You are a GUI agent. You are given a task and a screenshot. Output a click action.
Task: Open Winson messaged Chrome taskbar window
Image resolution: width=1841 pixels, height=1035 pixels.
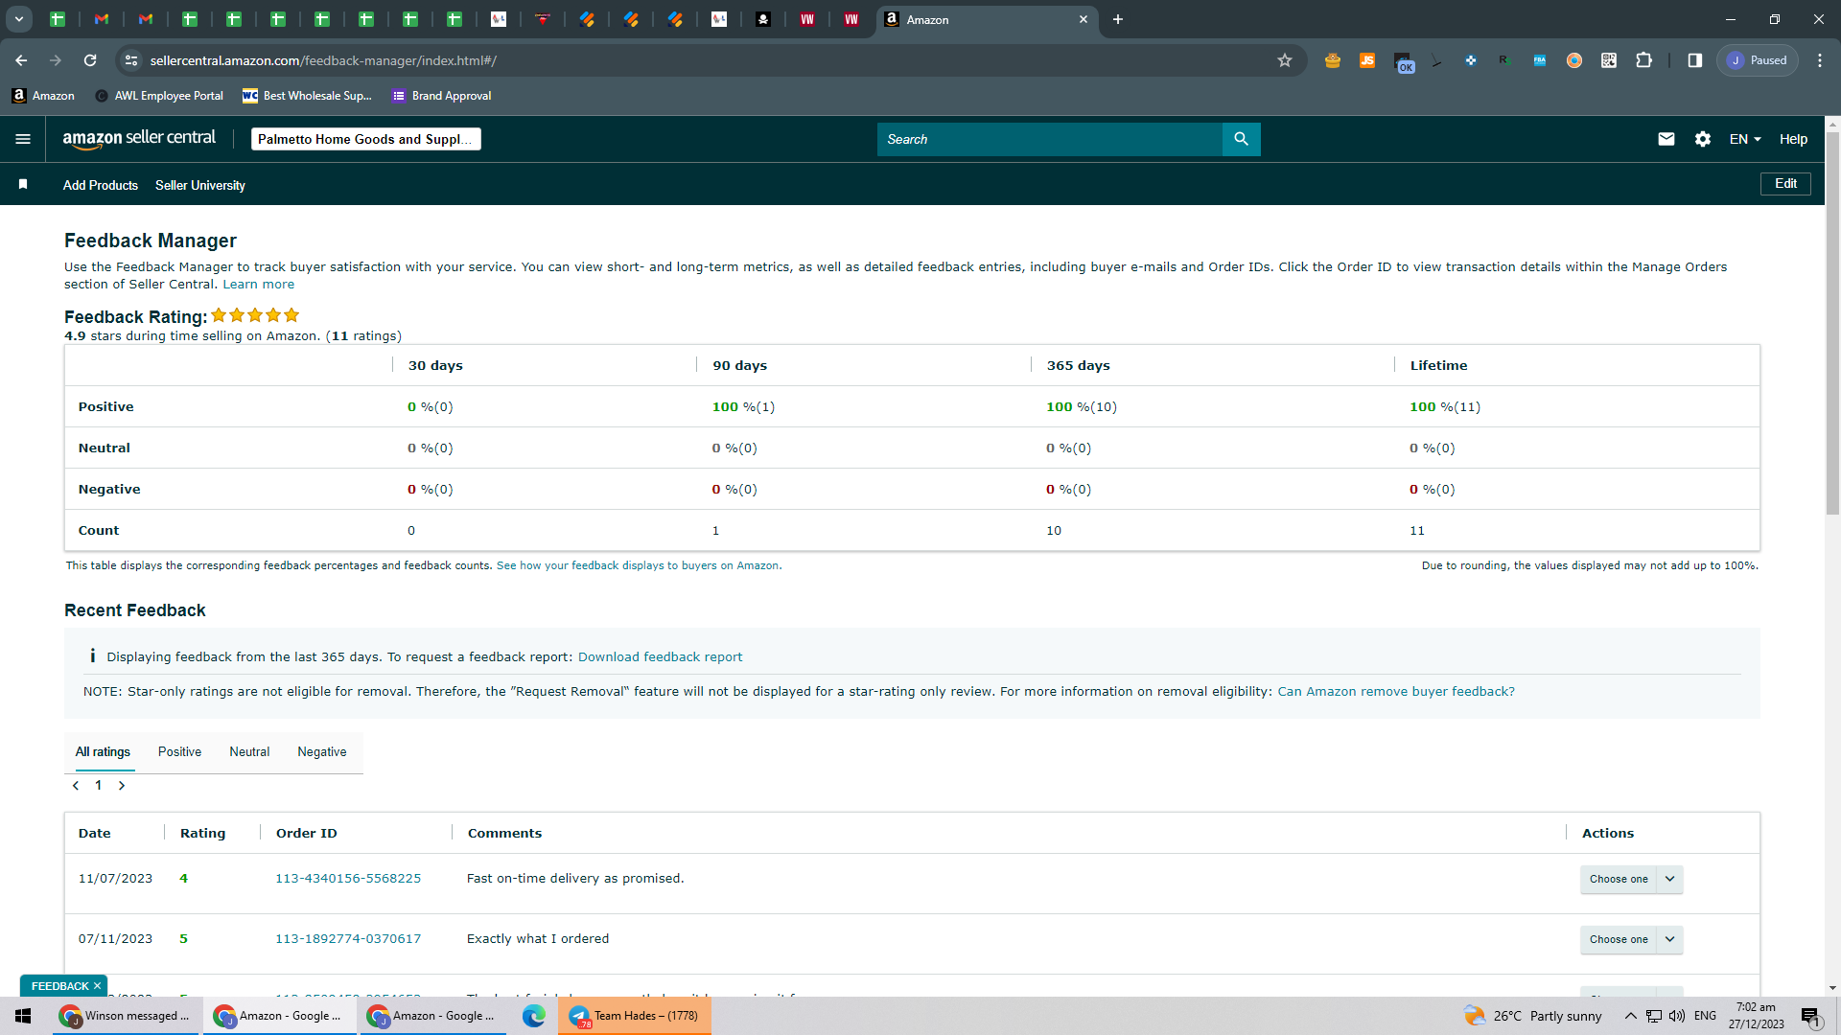(127, 1016)
